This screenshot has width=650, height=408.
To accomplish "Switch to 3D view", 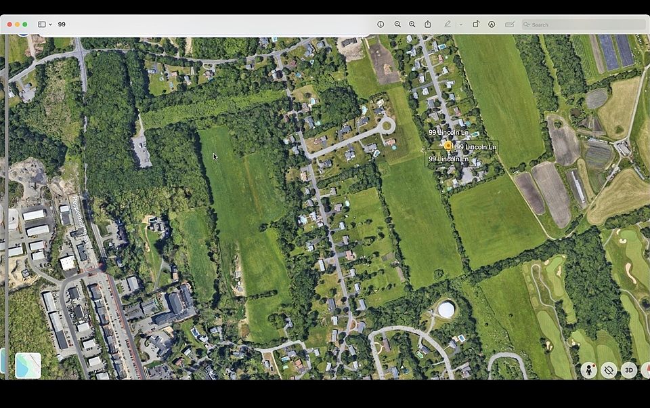I will click(628, 370).
